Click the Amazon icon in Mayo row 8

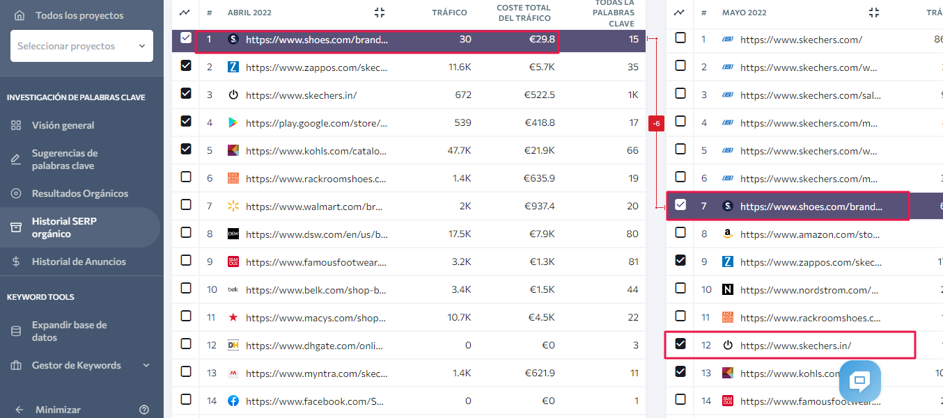tap(728, 234)
